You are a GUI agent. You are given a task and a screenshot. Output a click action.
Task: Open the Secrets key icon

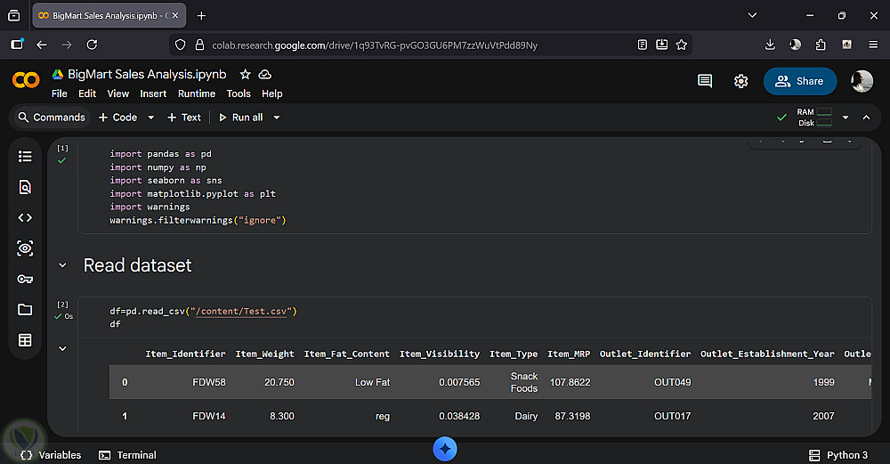(x=25, y=279)
